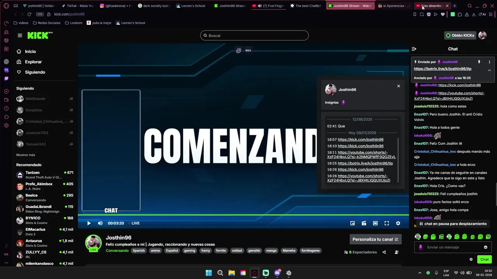The image size is (497, 279).
Task: Open Windows Start menu
Action: pyautogui.click(x=209, y=273)
